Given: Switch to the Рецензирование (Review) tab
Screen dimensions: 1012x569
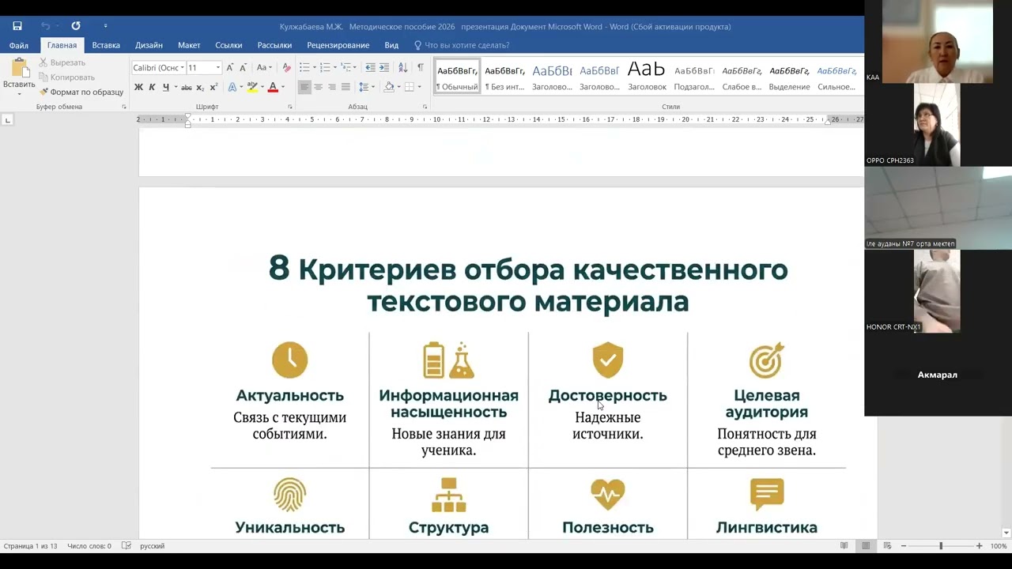Looking at the screenshot, I should point(338,45).
